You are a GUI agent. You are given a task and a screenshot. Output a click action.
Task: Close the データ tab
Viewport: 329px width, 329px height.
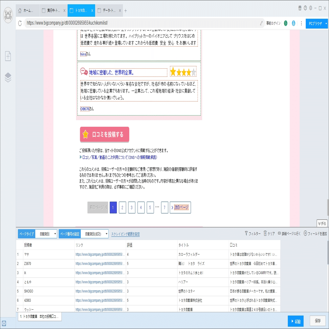[120, 11]
